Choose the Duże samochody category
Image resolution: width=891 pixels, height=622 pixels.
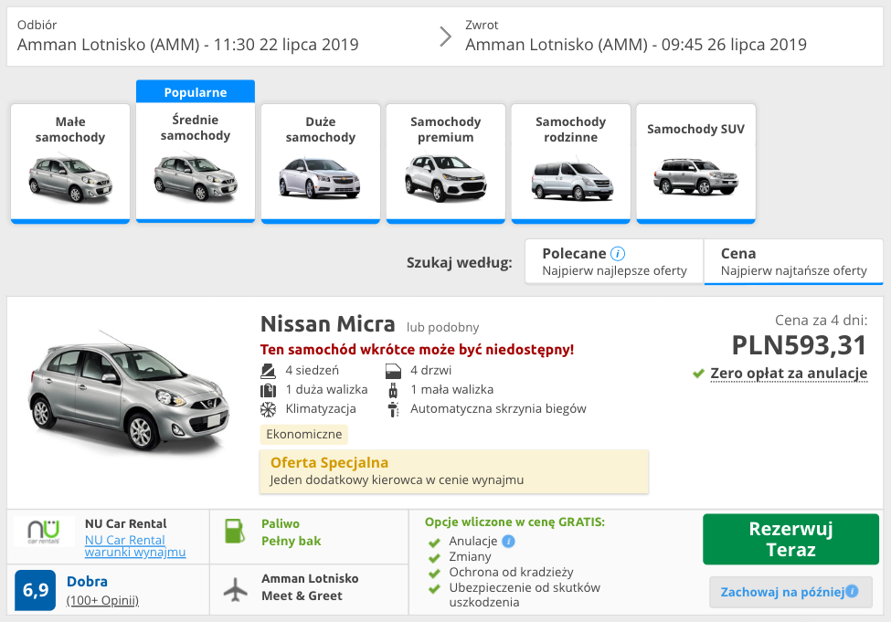pyautogui.click(x=321, y=163)
